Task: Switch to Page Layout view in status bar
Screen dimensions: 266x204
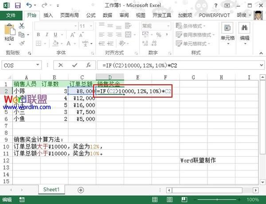Action: coord(170,200)
